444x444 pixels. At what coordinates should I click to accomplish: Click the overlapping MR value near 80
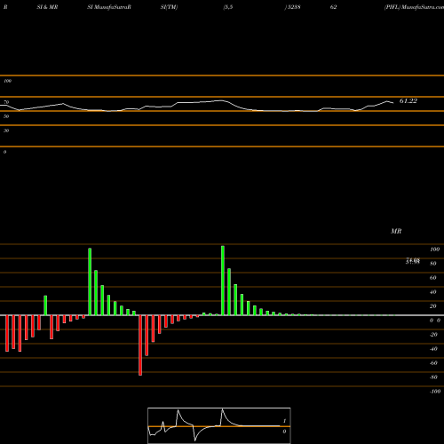click(x=413, y=261)
